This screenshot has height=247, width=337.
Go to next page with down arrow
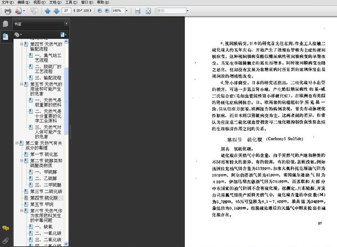[x=56, y=11]
